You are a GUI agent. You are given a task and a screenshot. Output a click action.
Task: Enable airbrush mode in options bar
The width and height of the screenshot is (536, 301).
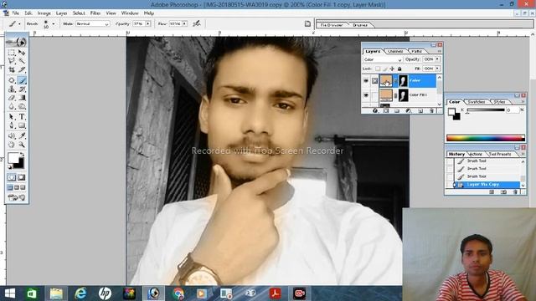click(197, 23)
